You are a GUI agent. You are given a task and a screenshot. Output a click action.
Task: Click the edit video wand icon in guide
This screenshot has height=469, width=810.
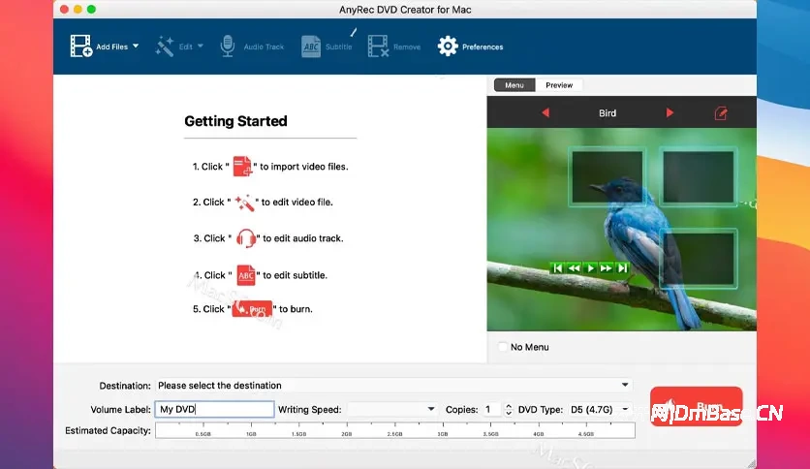pos(244,203)
